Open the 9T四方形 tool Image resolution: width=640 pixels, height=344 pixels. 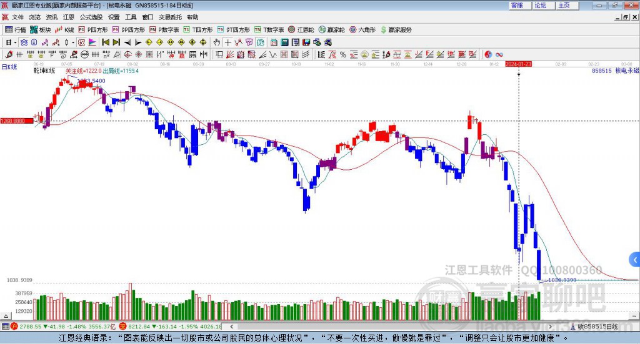click(x=234, y=30)
